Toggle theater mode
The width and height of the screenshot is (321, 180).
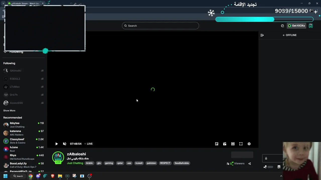point(233,144)
